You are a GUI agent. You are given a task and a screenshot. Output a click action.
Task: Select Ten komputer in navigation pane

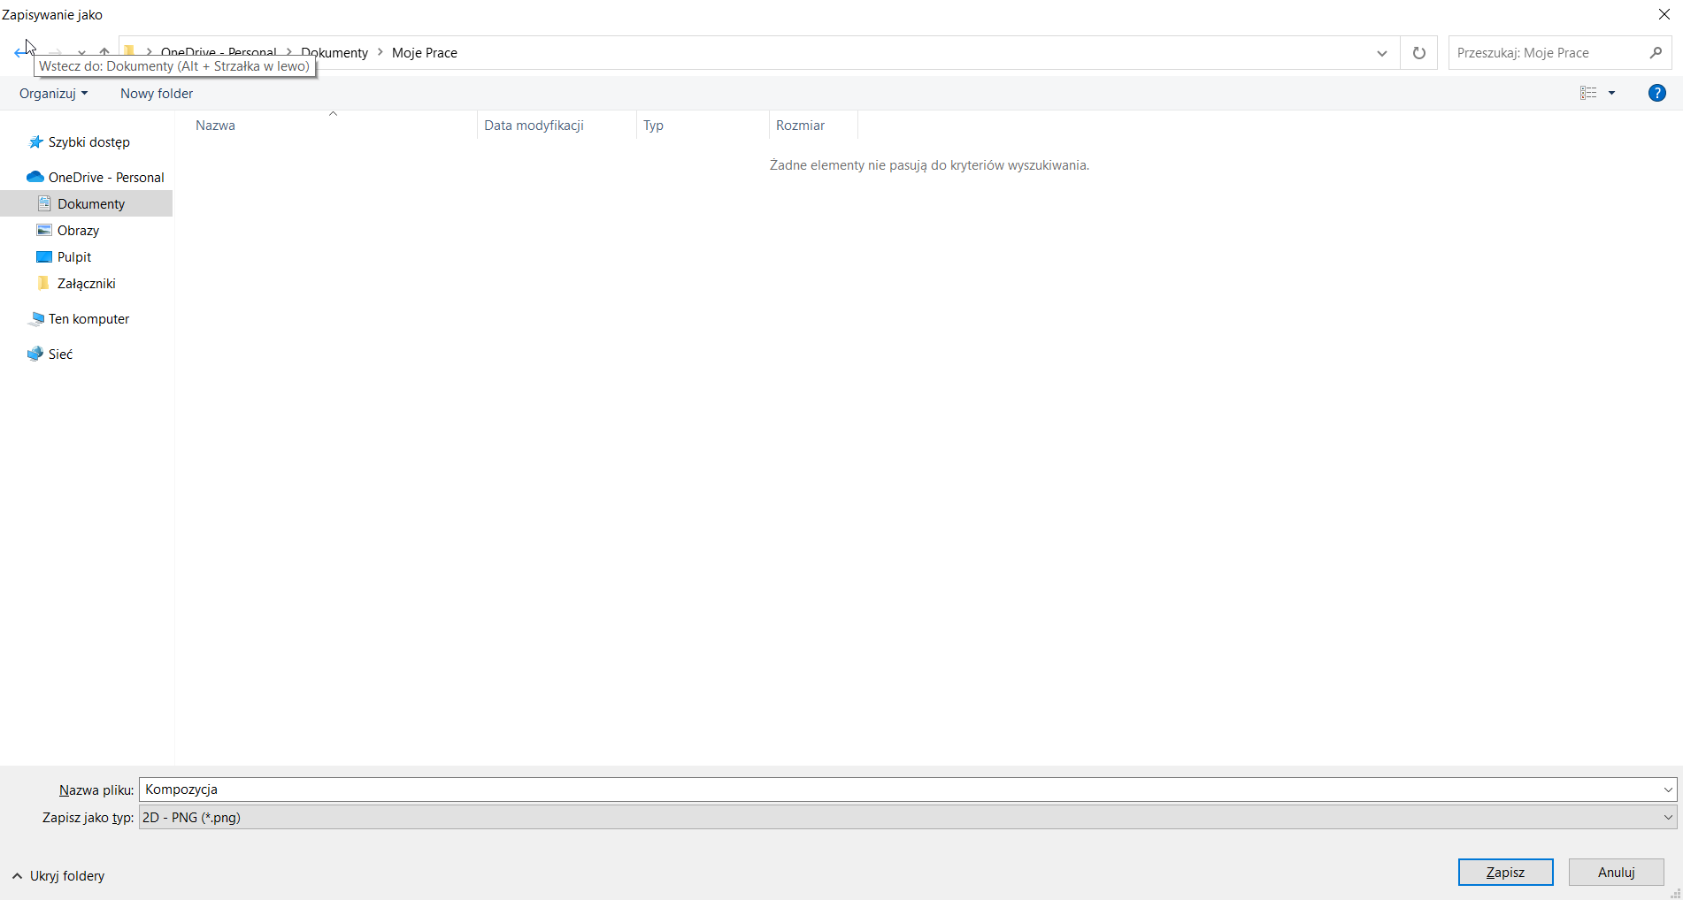coord(88,319)
